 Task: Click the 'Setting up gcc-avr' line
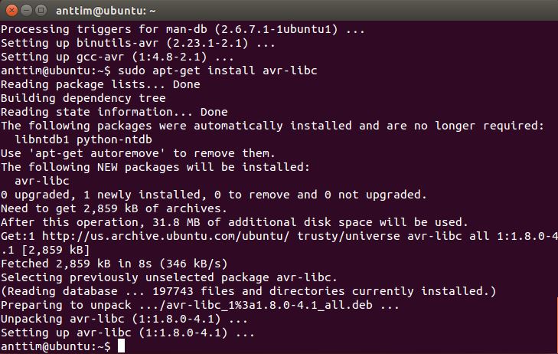tap(117, 57)
